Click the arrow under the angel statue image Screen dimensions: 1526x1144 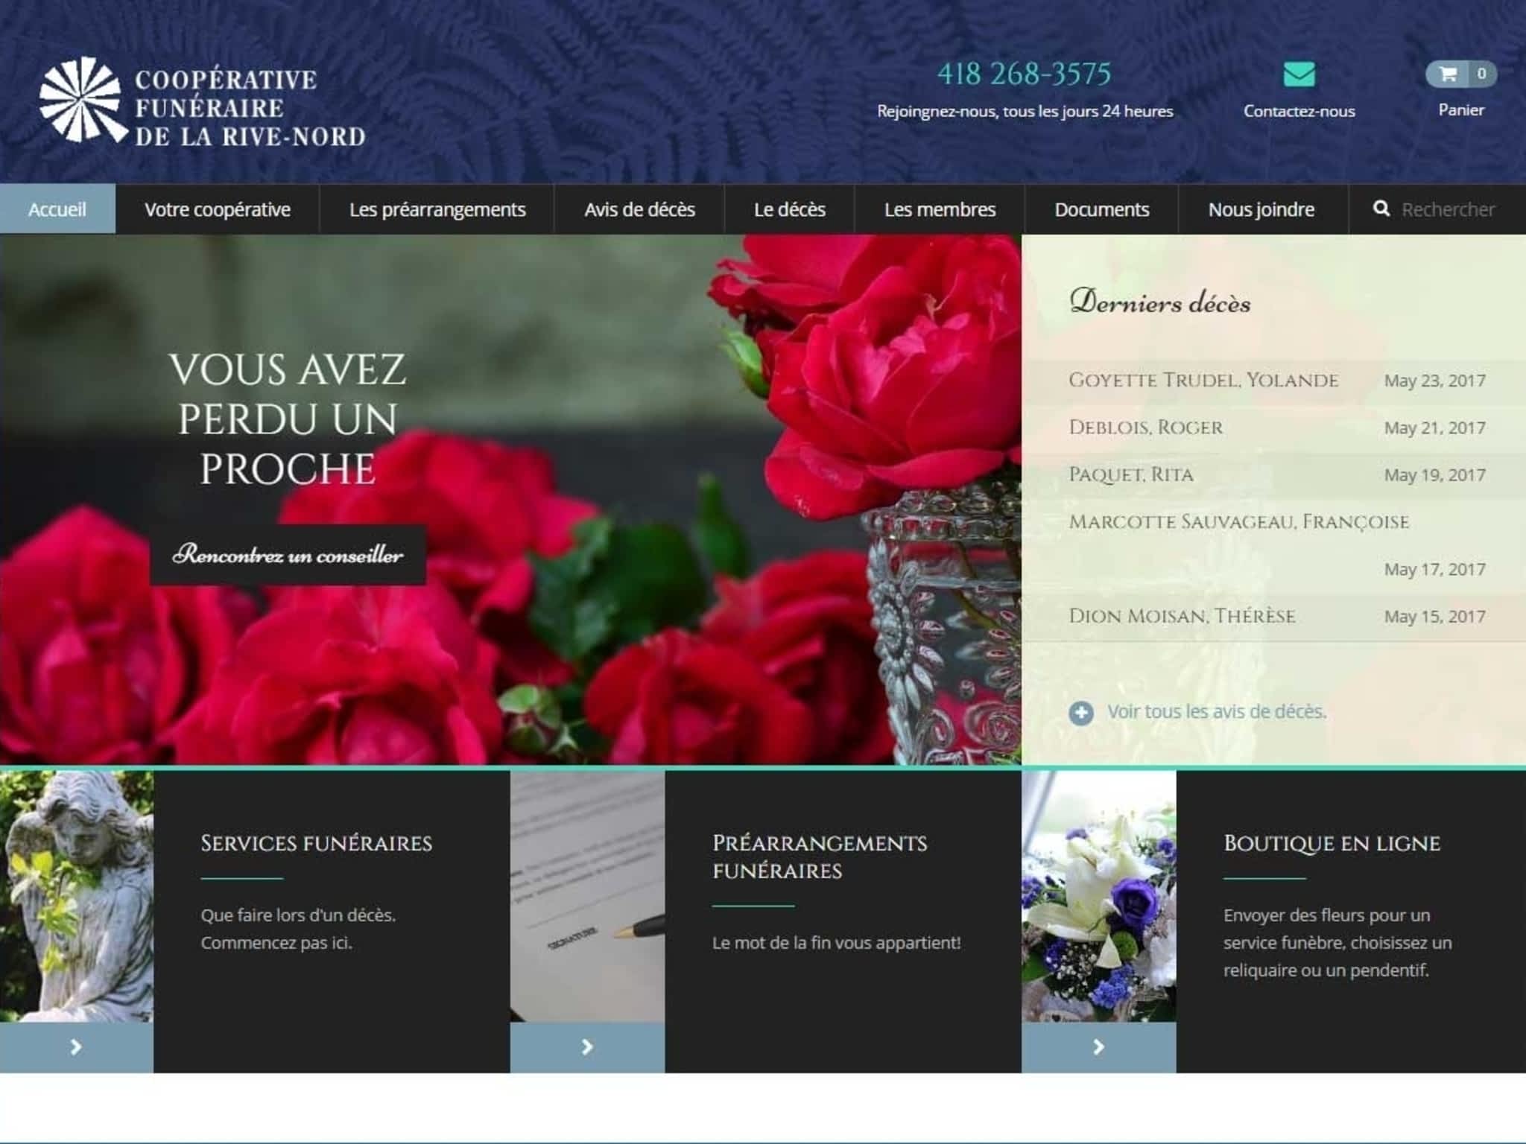click(76, 1046)
